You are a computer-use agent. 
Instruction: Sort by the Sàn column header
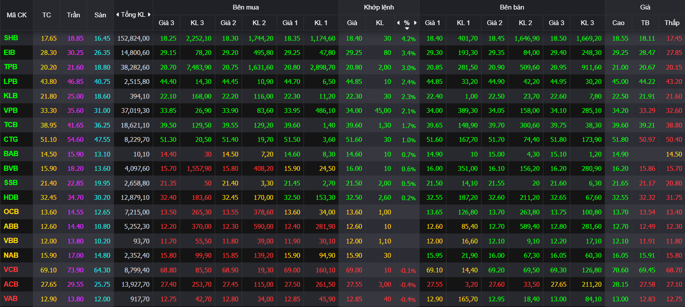click(x=100, y=15)
